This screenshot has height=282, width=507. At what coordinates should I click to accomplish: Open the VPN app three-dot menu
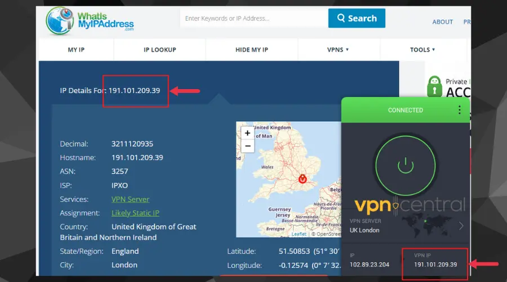tap(459, 110)
